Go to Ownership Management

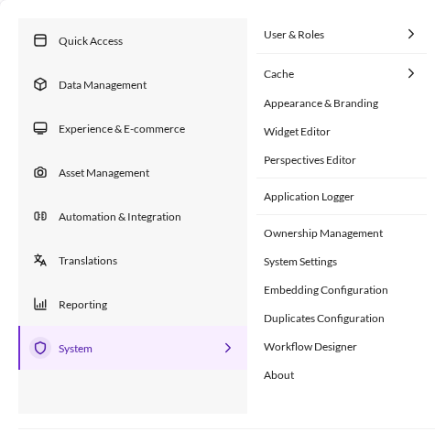tap(342, 233)
